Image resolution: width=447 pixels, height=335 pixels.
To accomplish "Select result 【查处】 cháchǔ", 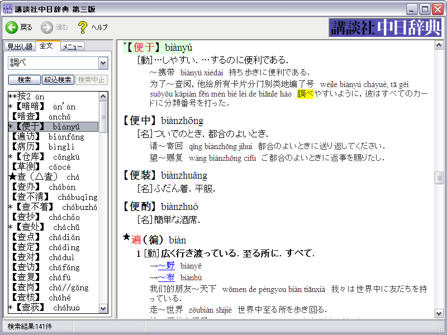I will [x=53, y=227].
